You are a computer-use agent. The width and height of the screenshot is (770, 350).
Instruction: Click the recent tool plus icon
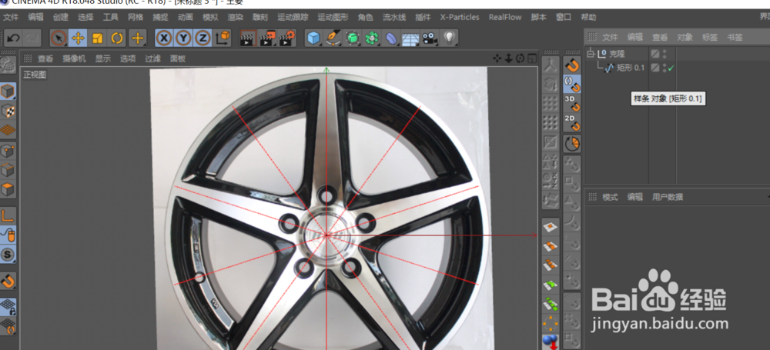coord(138,38)
